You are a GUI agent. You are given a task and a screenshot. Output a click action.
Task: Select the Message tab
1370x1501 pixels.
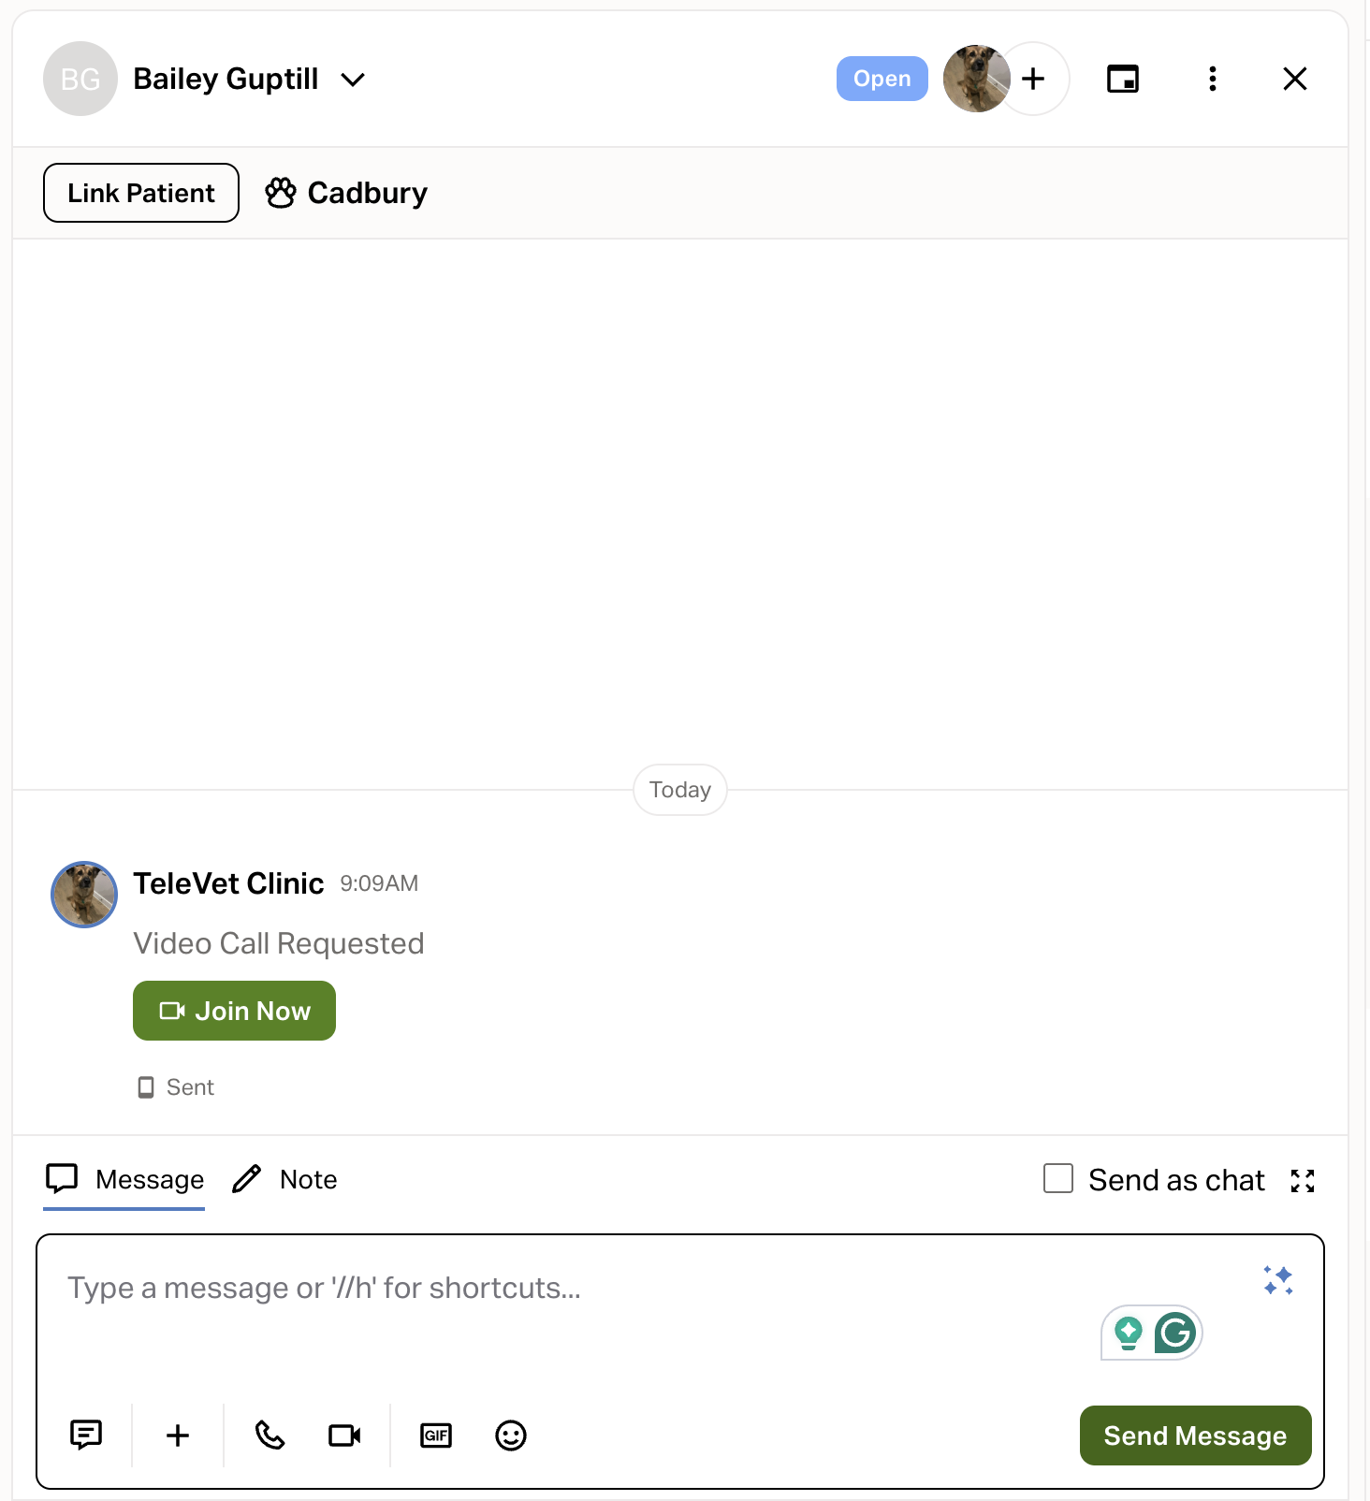point(125,1179)
